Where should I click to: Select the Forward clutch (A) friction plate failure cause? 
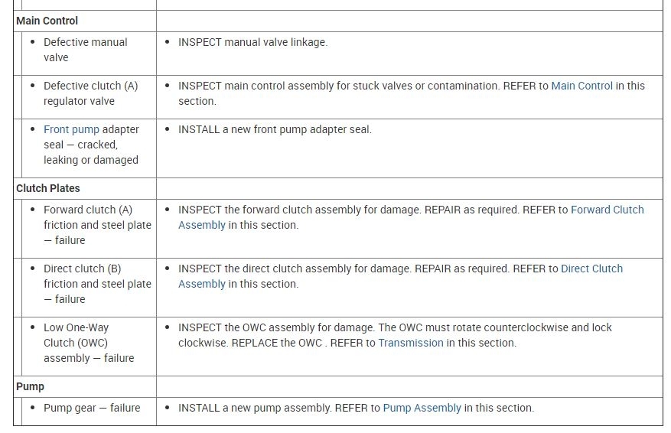pos(96,225)
